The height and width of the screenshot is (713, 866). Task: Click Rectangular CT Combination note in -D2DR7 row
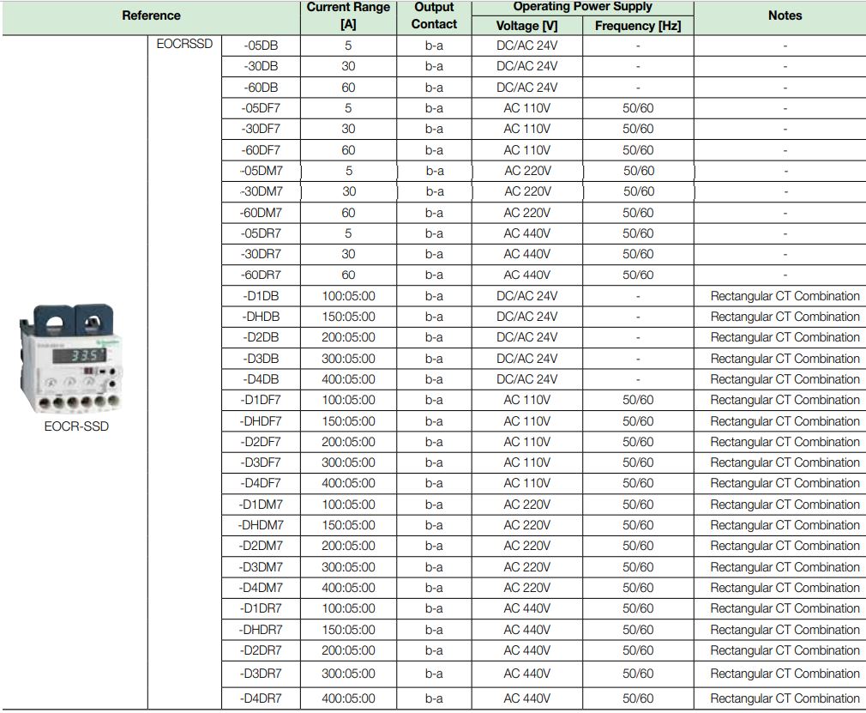pyautogui.click(x=785, y=650)
